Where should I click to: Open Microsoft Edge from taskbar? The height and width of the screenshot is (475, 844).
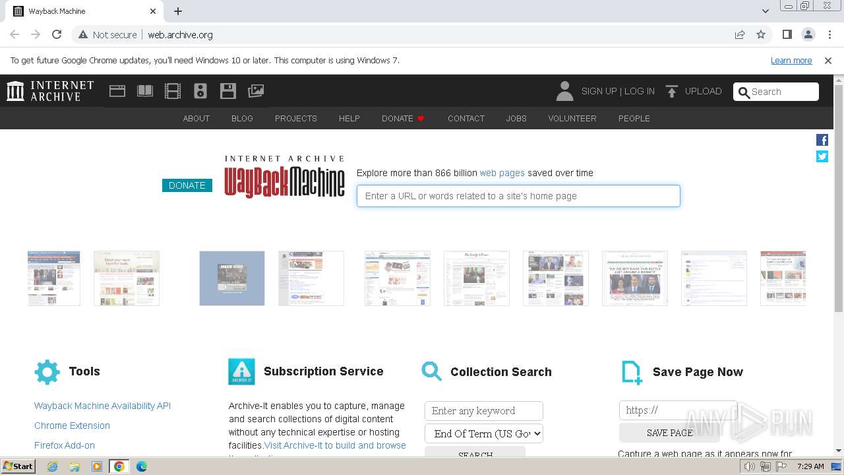pyautogui.click(x=141, y=466)
